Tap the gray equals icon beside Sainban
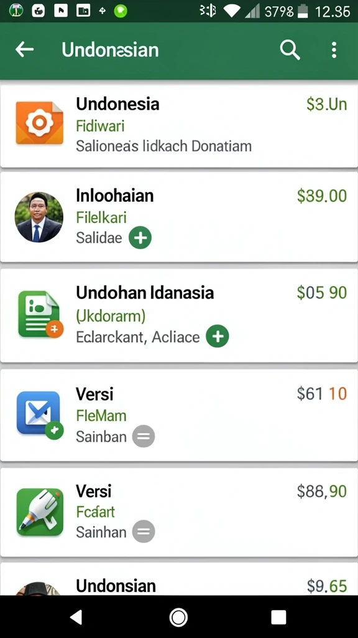 pyautogui.click(x=144, y=436)
